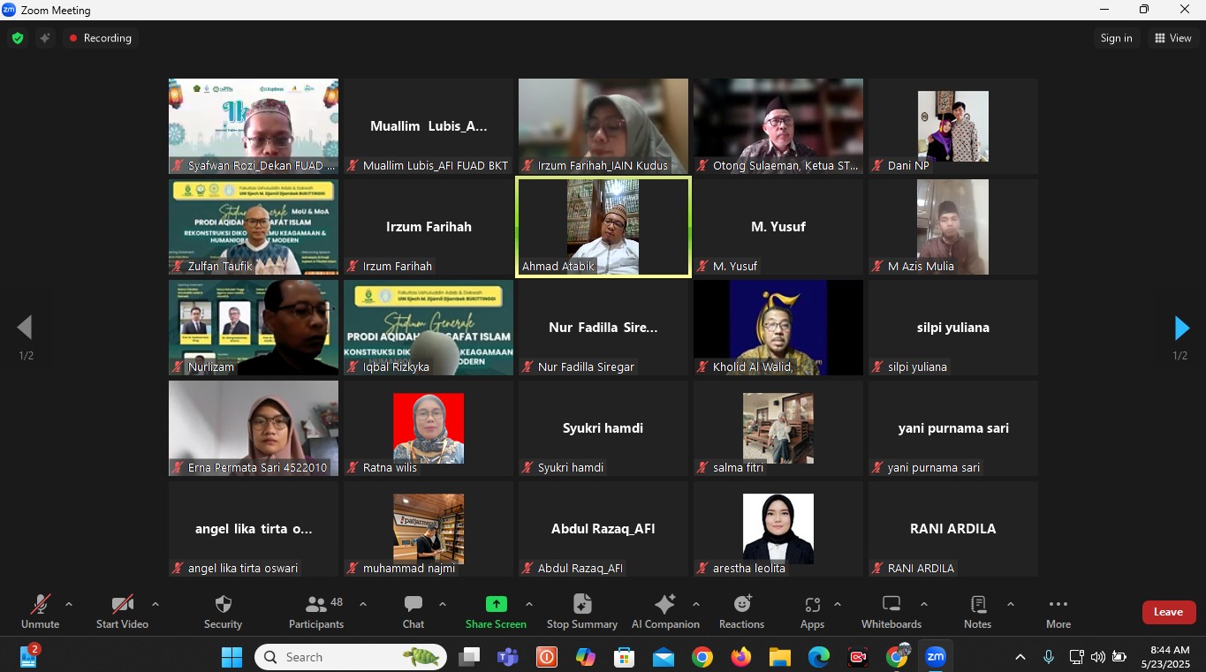Launch AI Companion sparkle icon
This screenshot has width=1206, height=672.
664,605
